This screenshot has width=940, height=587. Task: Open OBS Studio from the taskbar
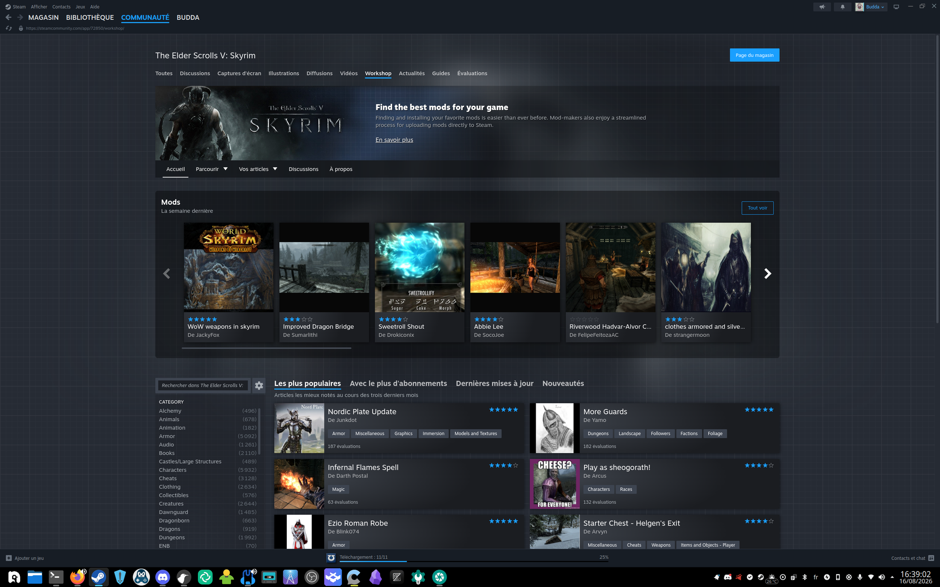pyautogui.click(x=312, y=577)
